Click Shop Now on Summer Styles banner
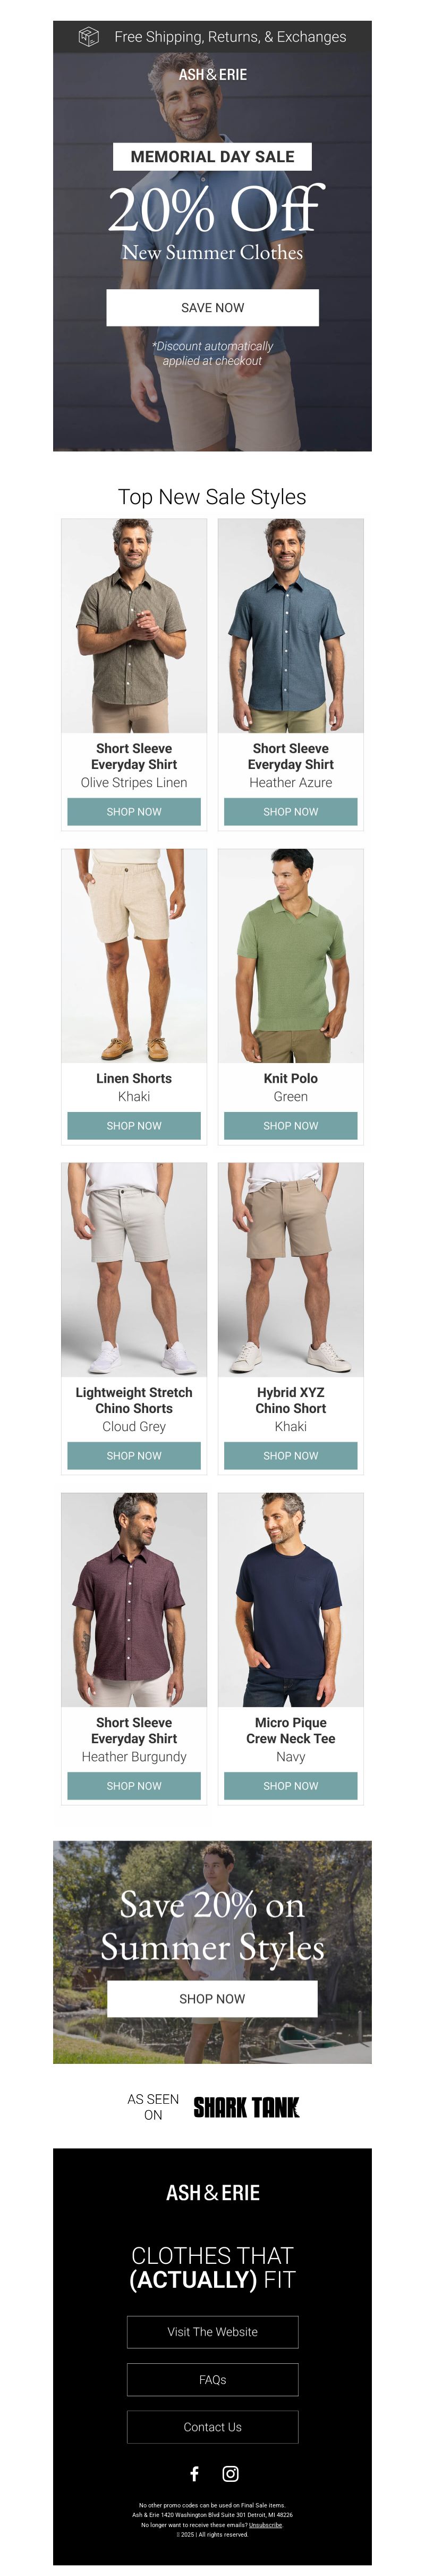Image resolution: width=425 pixels, height=2576 pixels. (x=212, y=1999)
